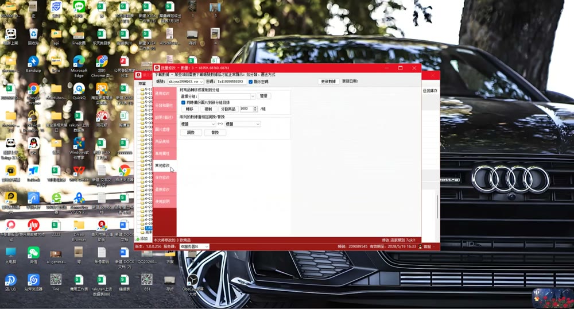Screen dimensions: 574x309
Task: Click the 管理 manage button
Action: [x=263, y=96]
